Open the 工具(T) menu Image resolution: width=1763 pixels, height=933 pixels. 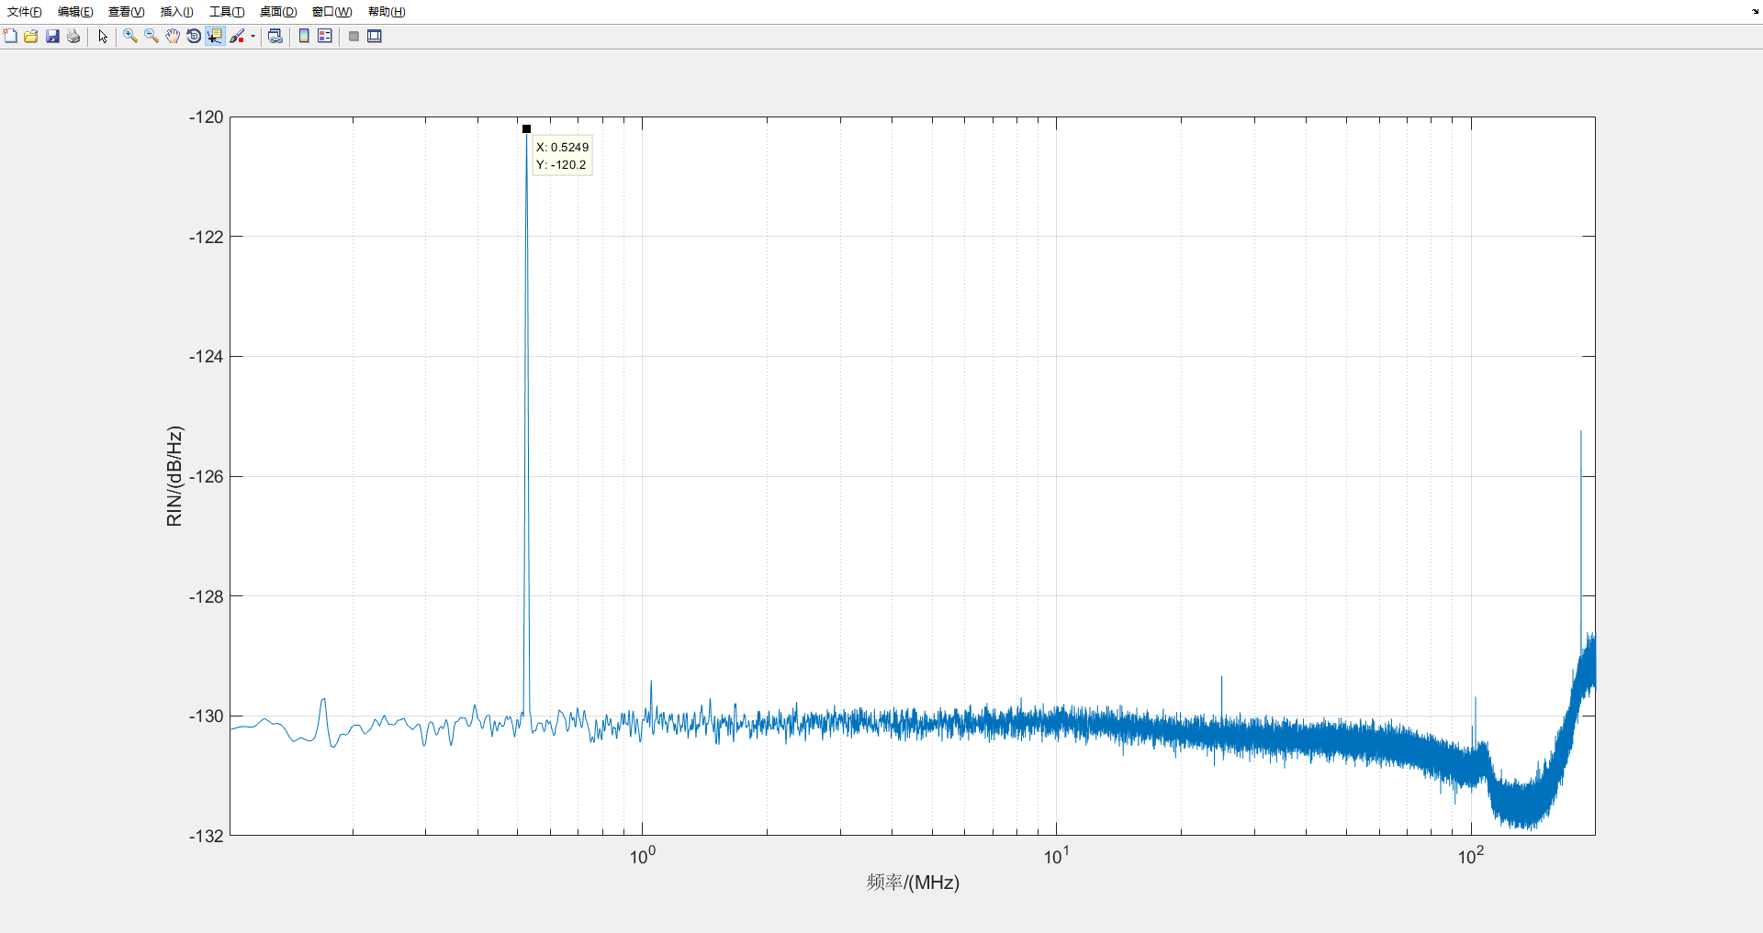pyautogui.click(x=227, y=12)
